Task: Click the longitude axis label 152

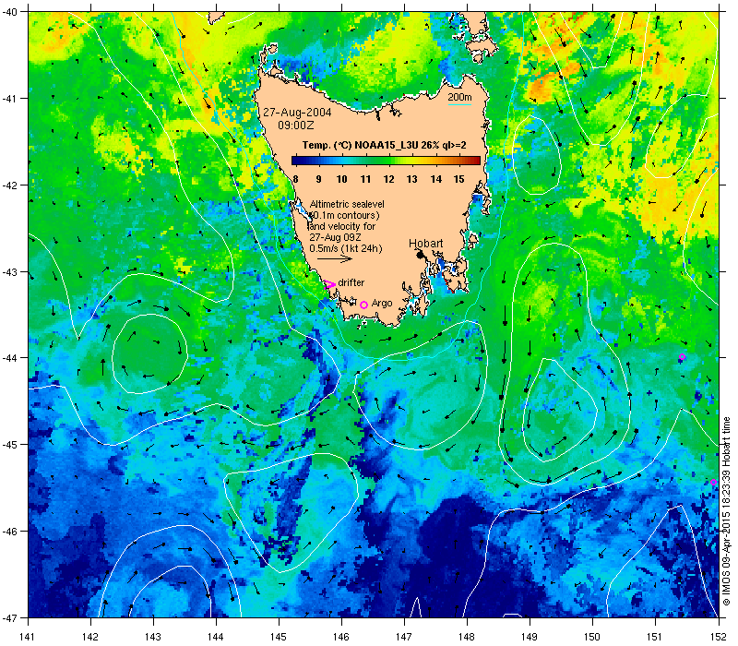Action: coord(720,637)
